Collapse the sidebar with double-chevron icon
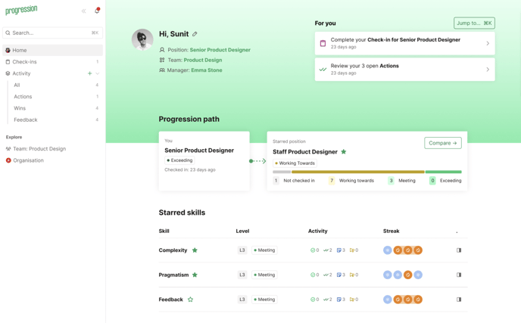 pyautogui.click(x=83, y=11)
